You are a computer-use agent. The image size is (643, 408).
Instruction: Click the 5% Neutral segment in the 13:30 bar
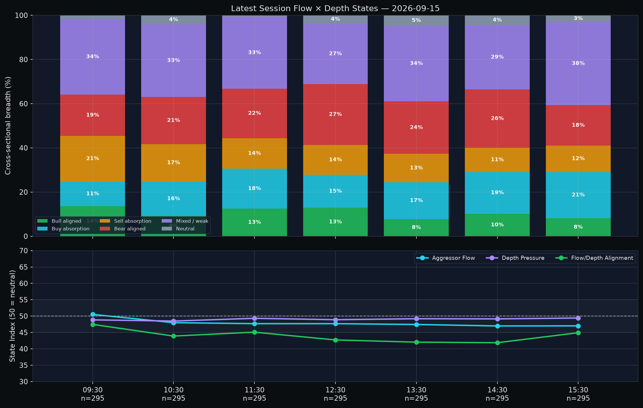tap(416, 20)
